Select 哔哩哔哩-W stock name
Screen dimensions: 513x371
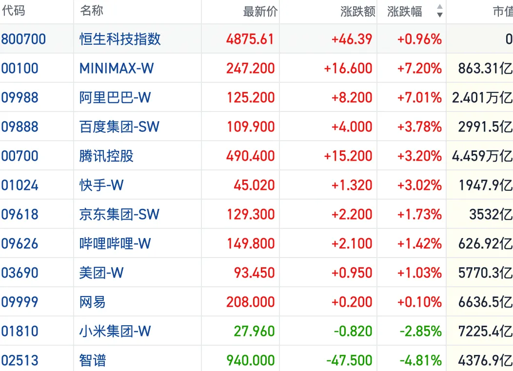115,243
